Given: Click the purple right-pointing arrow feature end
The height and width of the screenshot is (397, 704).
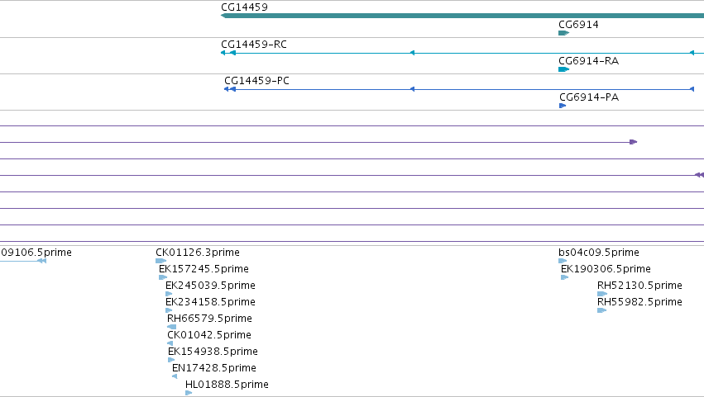Looking at the screenshot, I should (633, 142).
